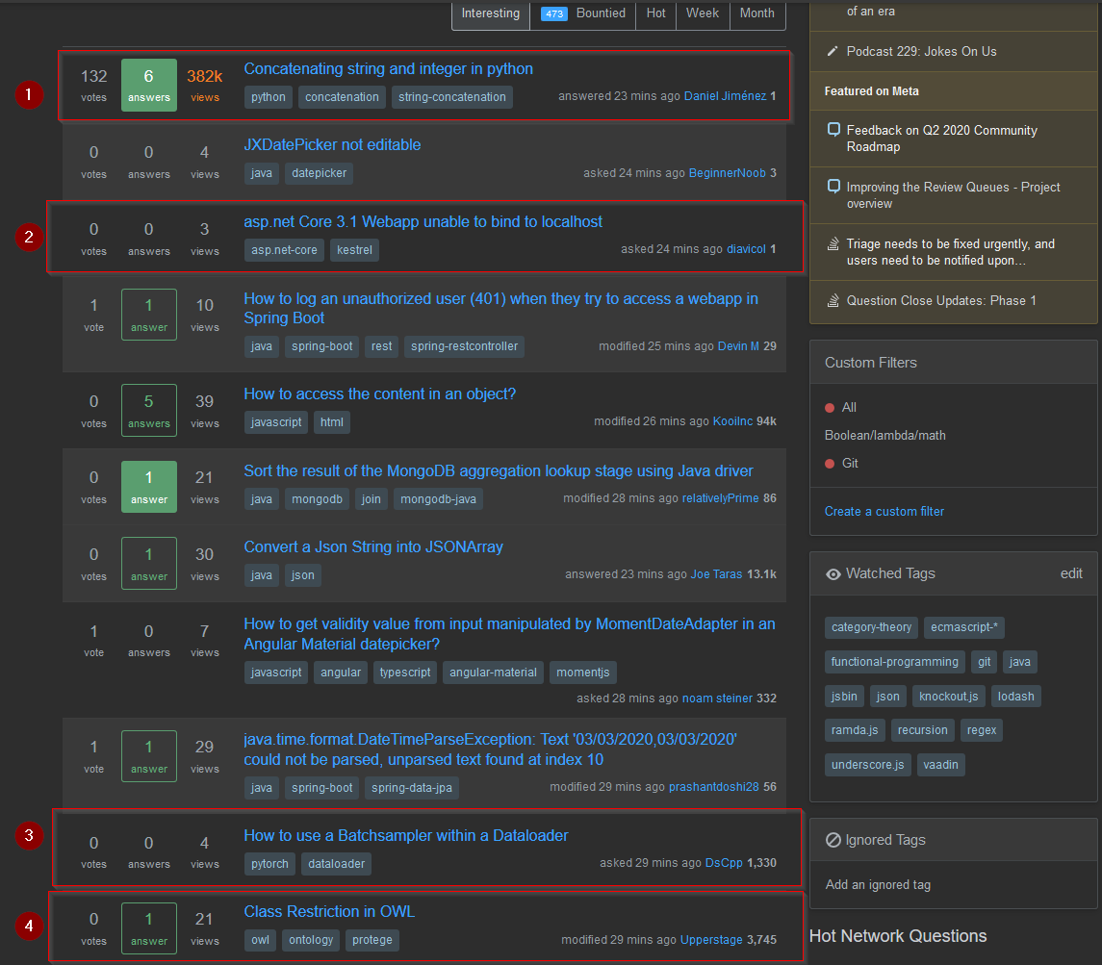The height and width of the screenshot is (965, 1102).
Task: Click the category-theory watched tag
Action: [x=871, y=627]
